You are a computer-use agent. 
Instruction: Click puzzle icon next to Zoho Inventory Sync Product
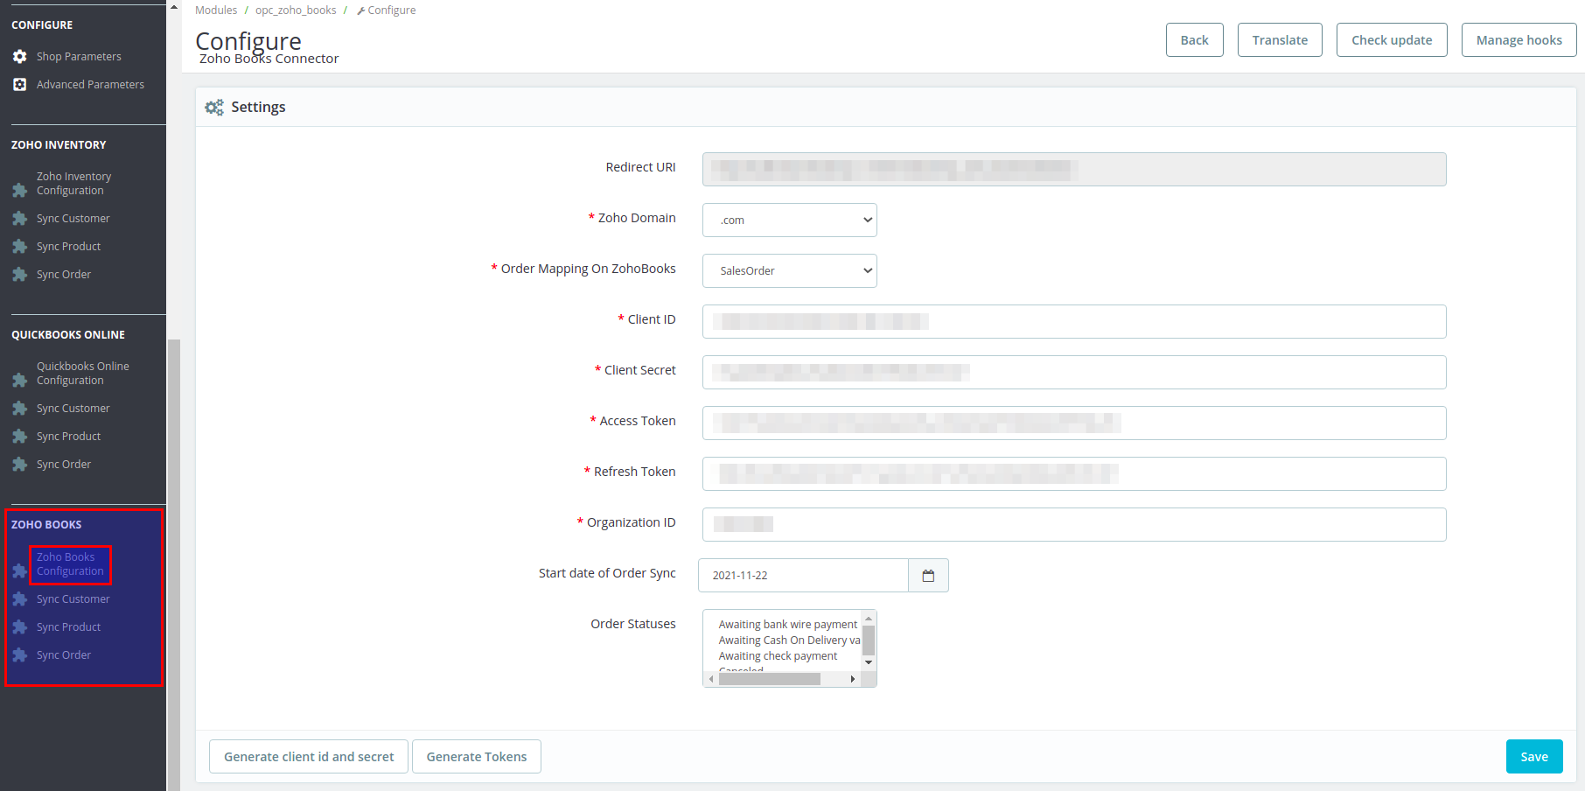coord(19,247)
